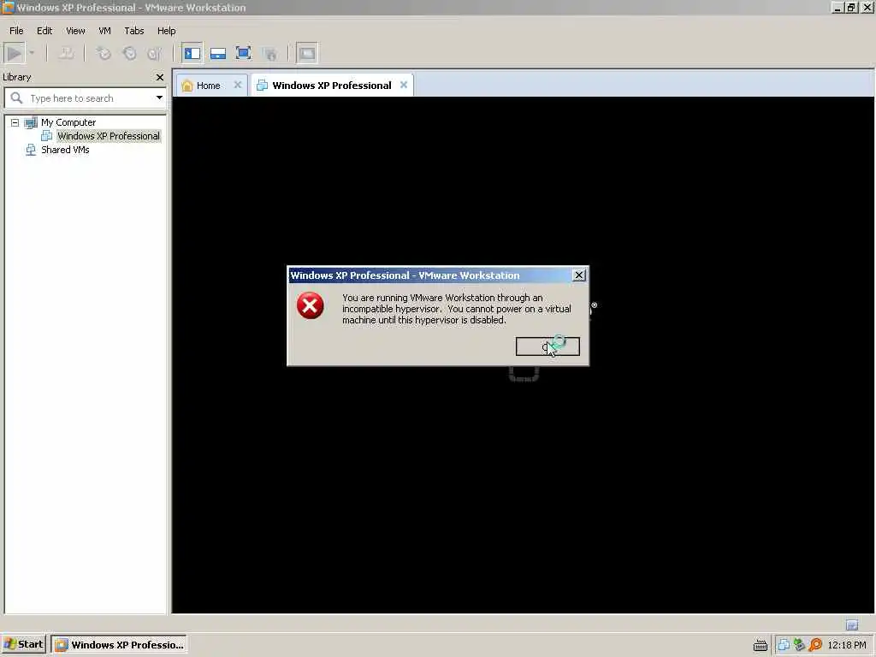Close the Library panel

click(160, 77)
